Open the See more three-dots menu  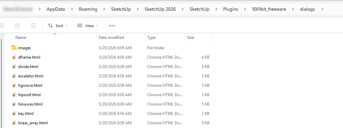click(112, 25)
